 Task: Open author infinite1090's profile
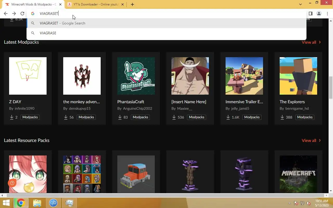click(x=24, y=108)
